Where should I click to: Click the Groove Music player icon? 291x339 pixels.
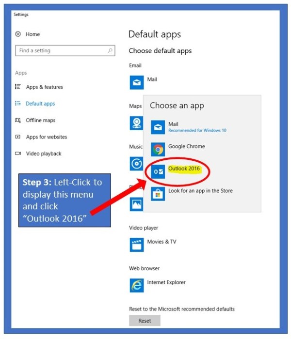(137, 164)
